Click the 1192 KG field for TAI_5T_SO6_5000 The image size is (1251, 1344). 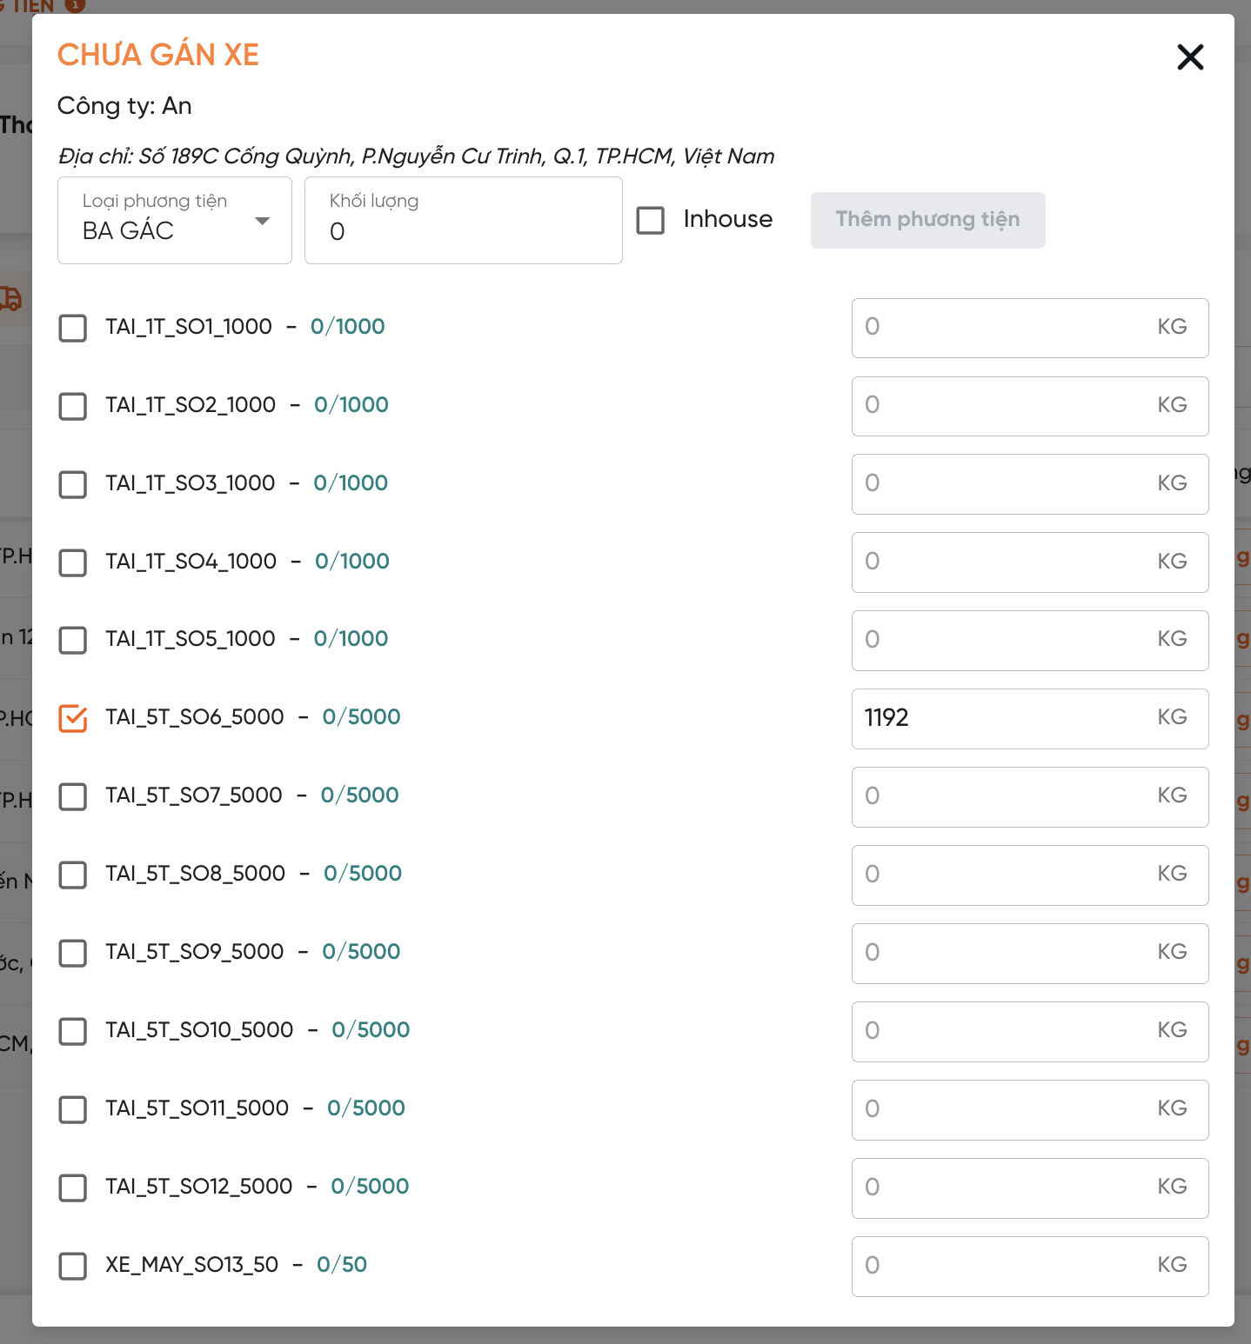click(x=1030, y=719)
